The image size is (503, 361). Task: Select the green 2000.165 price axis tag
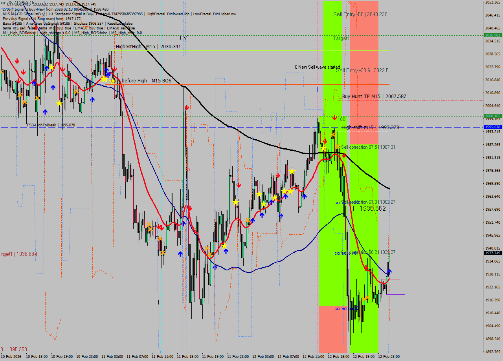492,116
